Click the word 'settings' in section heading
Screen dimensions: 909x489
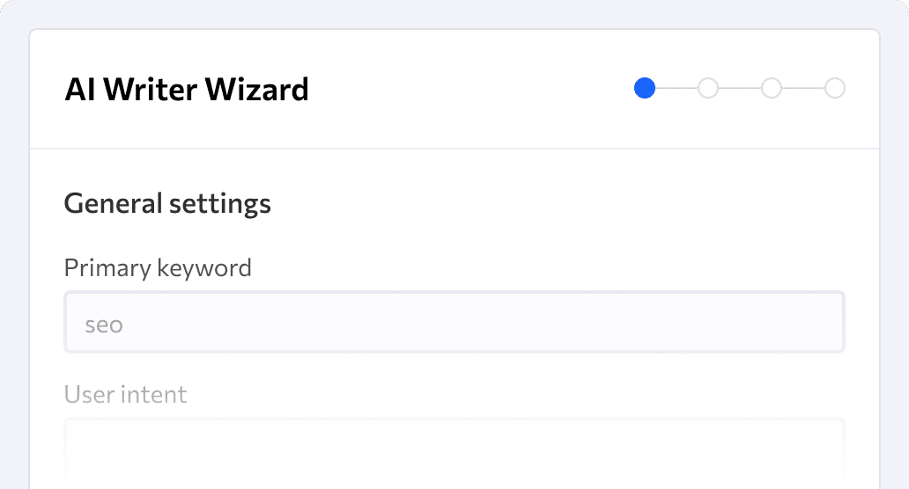click(x=219, y=204)
